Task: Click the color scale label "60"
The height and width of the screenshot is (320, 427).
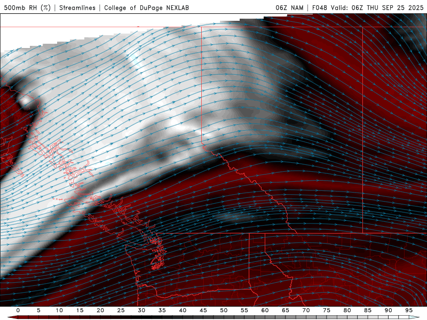Action: pos(265,310)
